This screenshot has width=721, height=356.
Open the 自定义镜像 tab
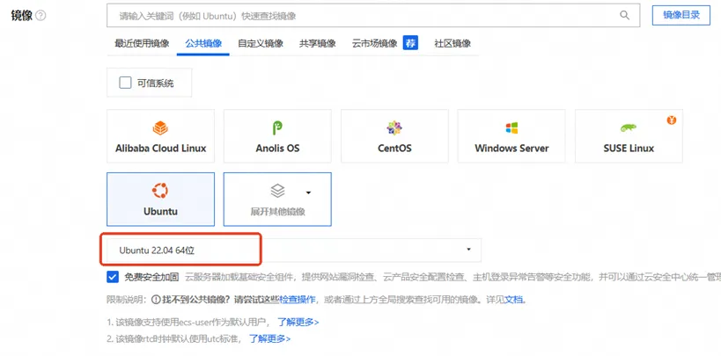click(261, 44)
